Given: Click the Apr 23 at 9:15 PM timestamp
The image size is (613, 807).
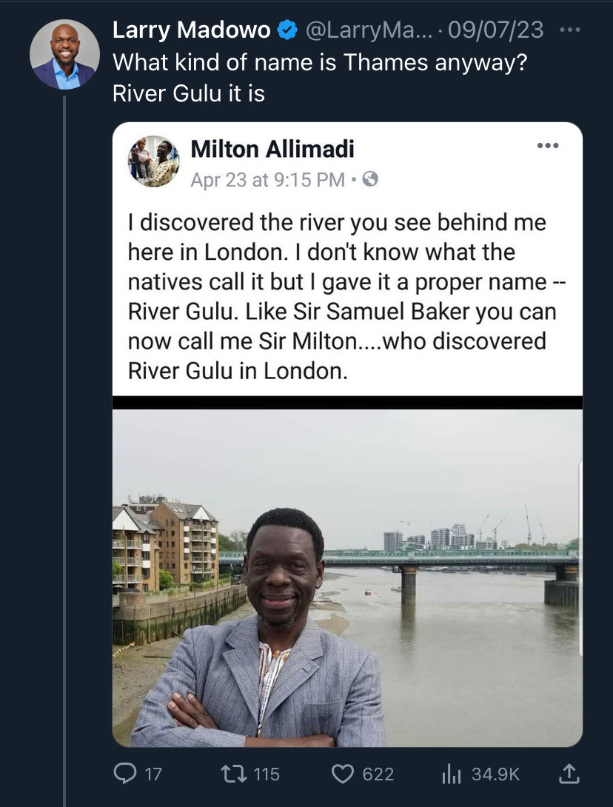Looking at the screenshot, I should [267, 179].
